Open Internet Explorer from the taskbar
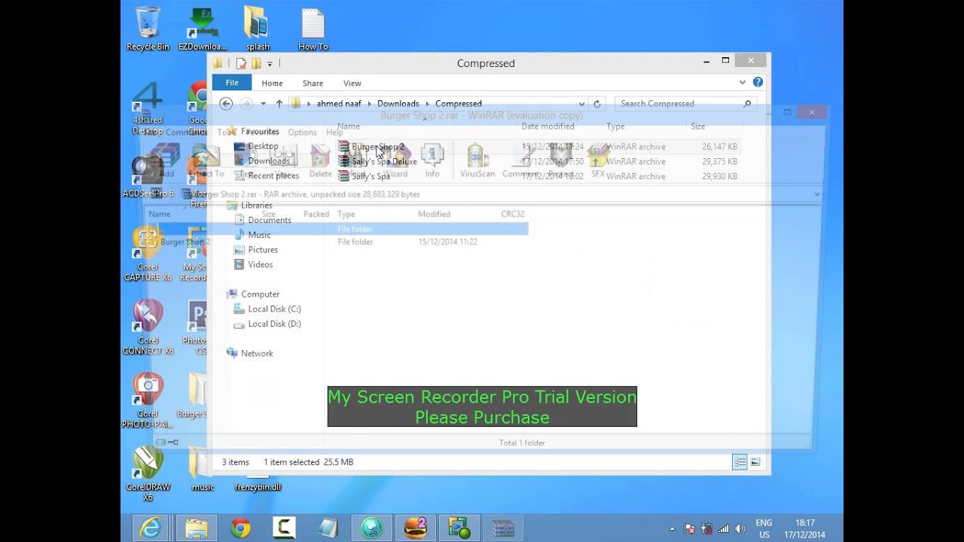The width and height of the screenshot is (964, 542). pyautogui.click(x=151, y=528)
